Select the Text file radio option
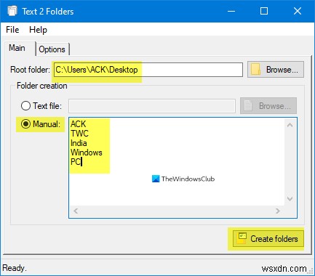 [41, 106]
